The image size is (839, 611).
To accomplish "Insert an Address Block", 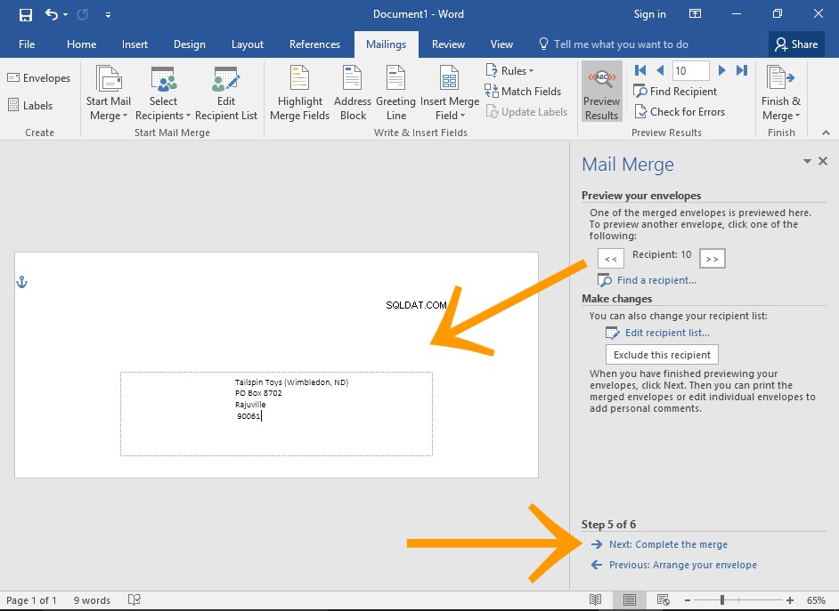I will point(353,92).
